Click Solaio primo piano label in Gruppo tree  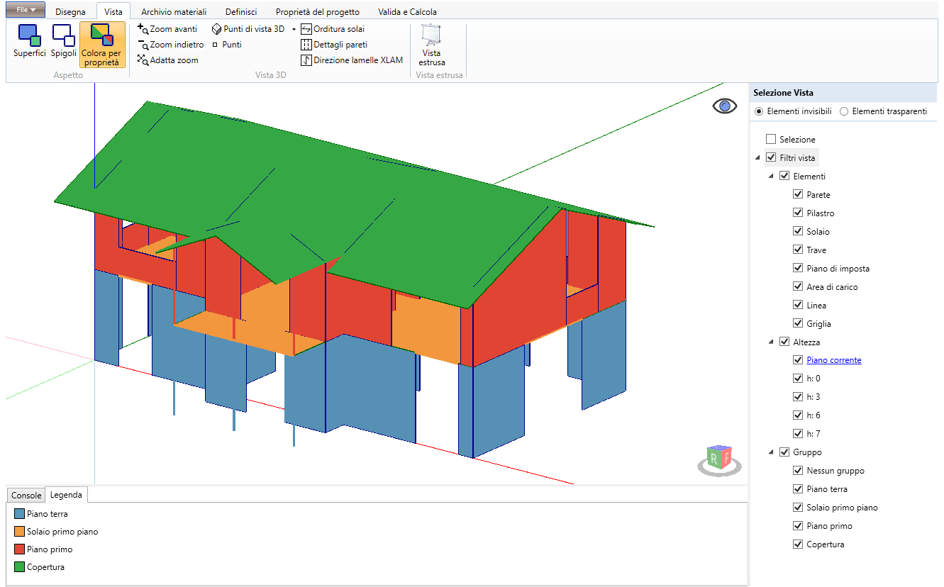click(x=842, y=508)
